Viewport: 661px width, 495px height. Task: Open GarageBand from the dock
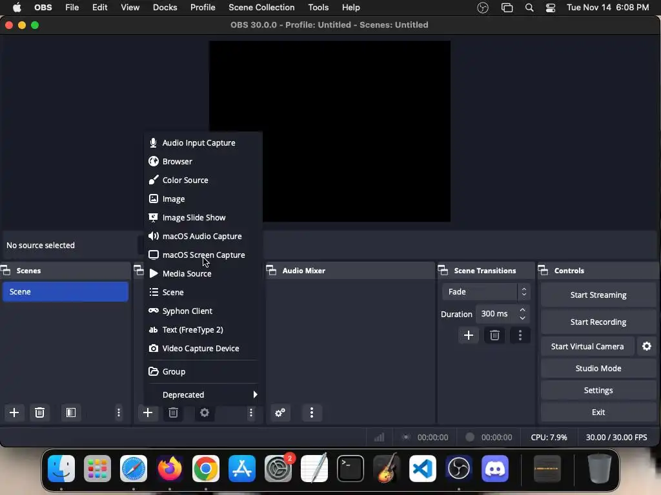[386, 469]
